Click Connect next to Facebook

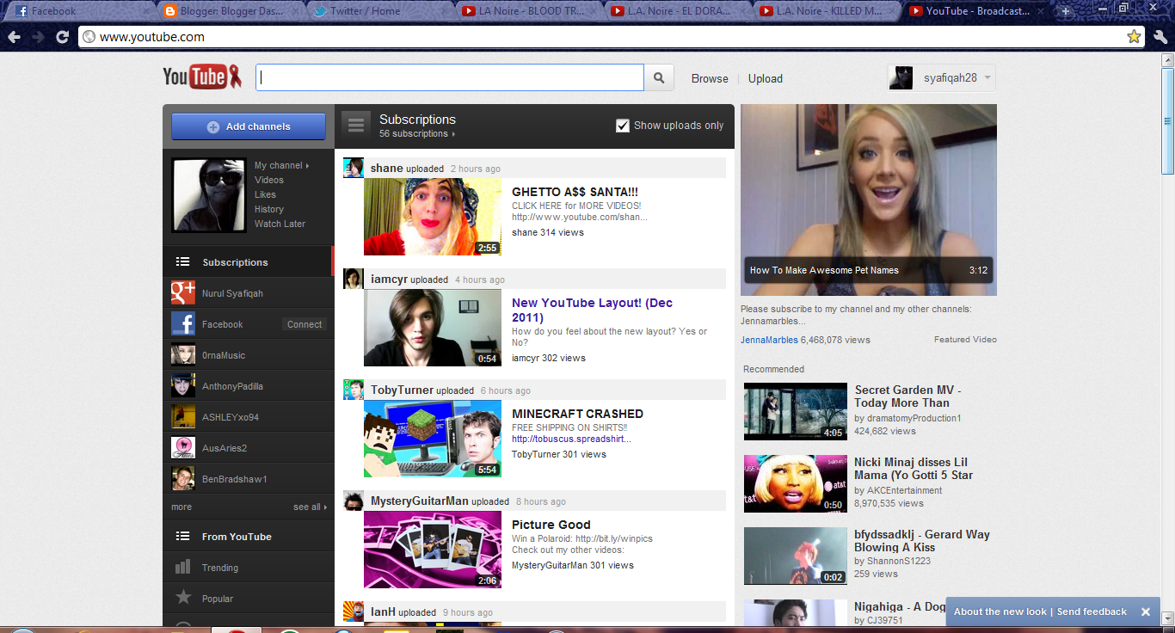coord(305,324)
